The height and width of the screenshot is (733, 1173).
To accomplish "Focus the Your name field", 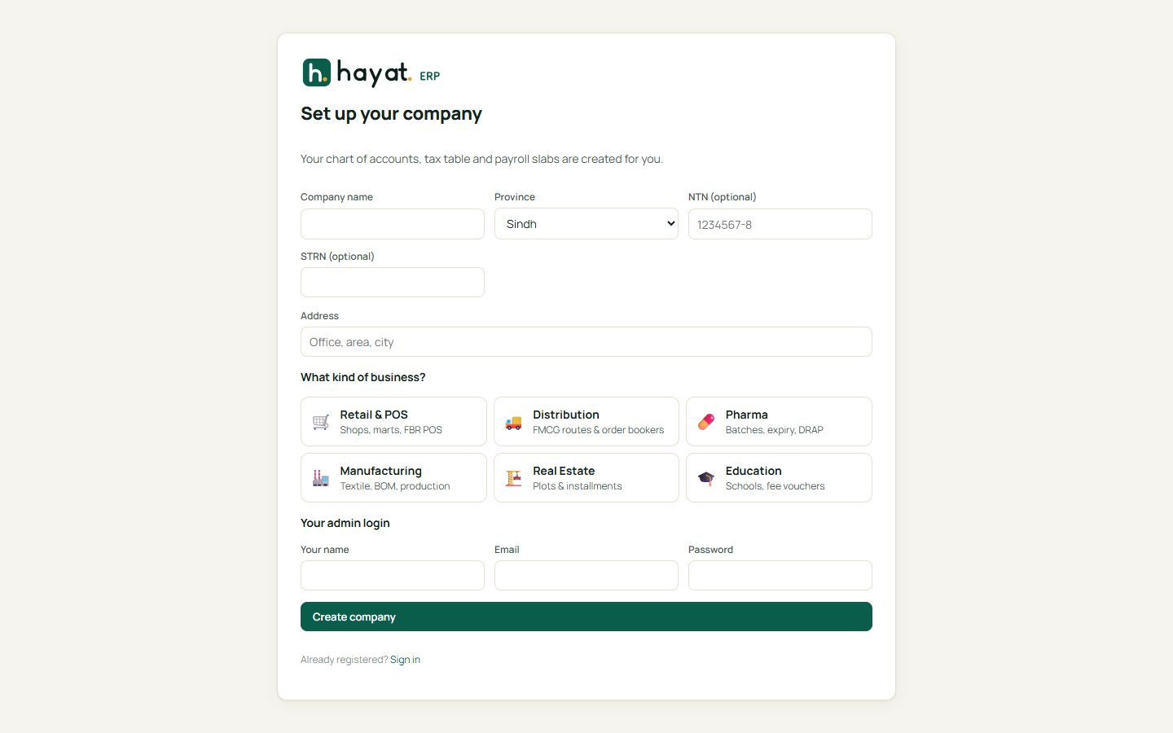I will pyautogui.click(x=393, y=576).
